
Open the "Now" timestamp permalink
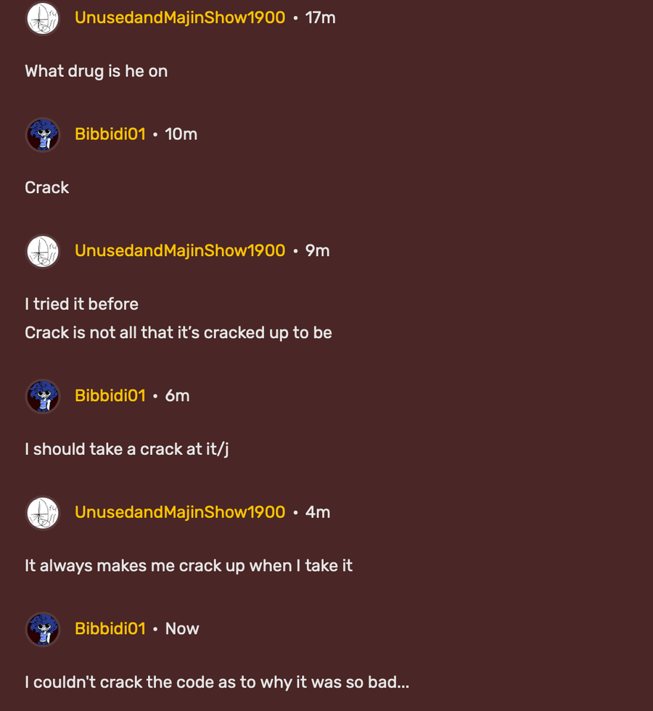[182, 628]
